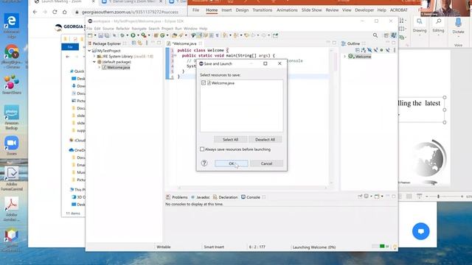Click the Deselect All button
This screenshot has width=472, height=265.
pos(265,139)
